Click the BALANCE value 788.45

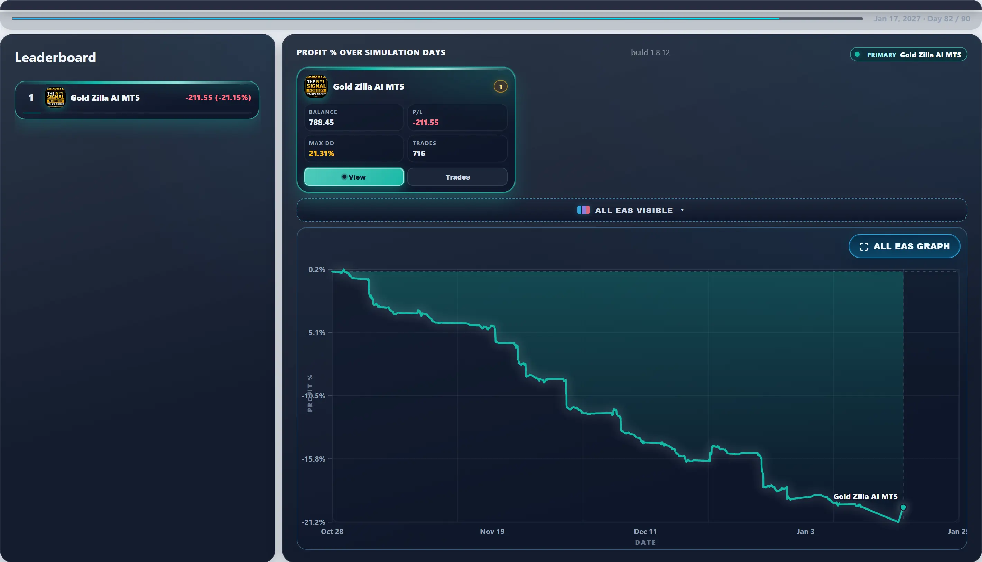(321, 122)
